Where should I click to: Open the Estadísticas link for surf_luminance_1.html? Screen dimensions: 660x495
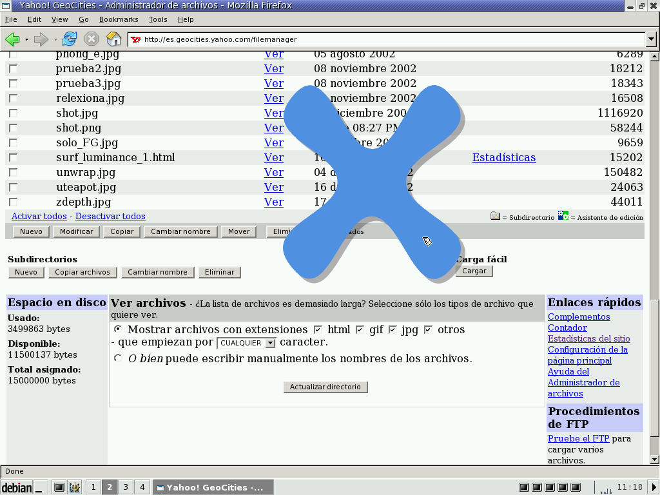[x=504, y=157]
